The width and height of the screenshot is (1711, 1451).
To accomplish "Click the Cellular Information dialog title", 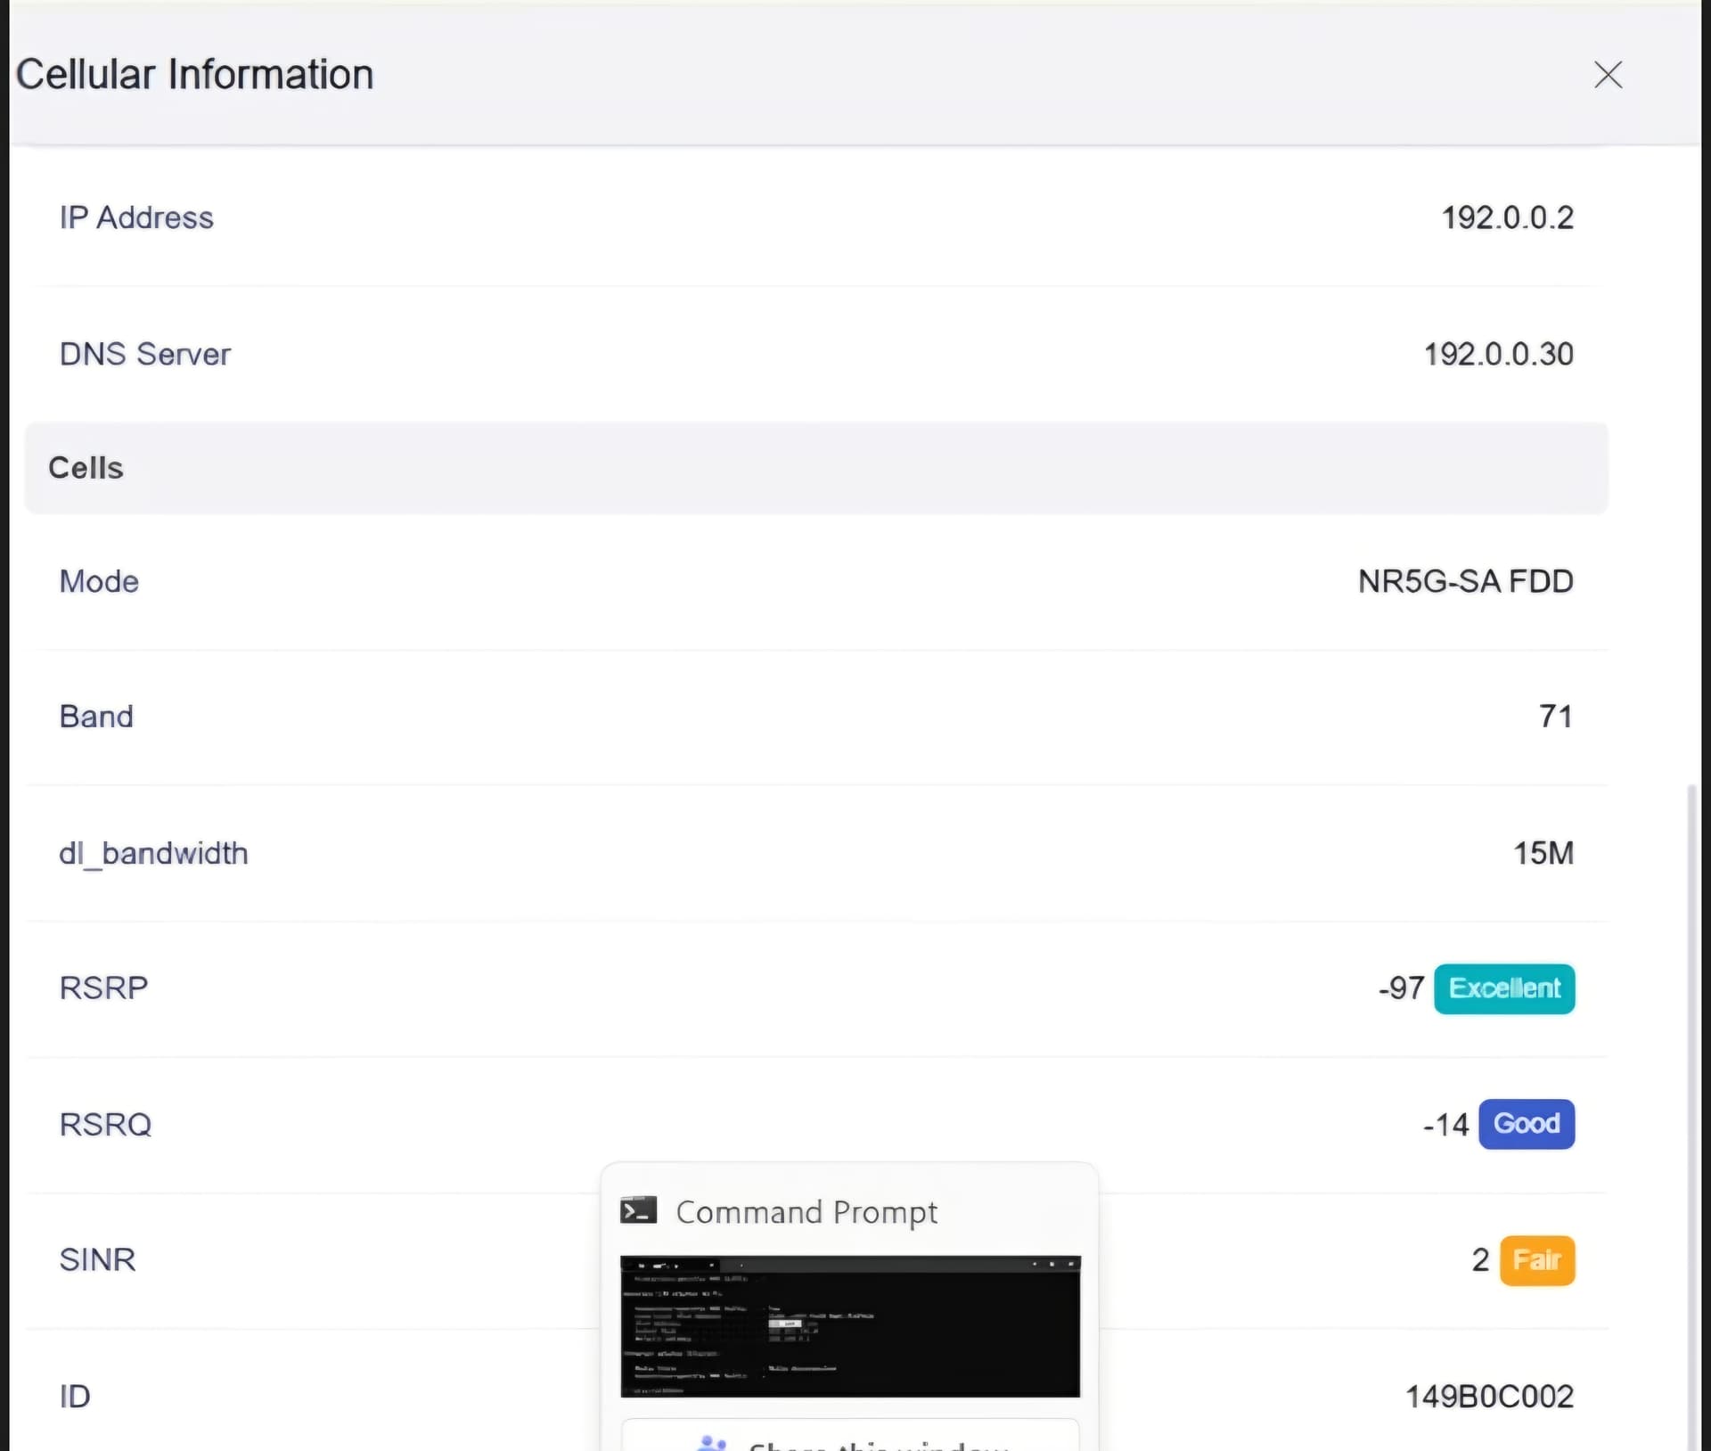I will [194, 74].
